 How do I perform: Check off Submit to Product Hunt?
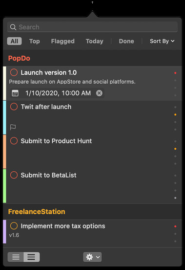coord(14,141)
